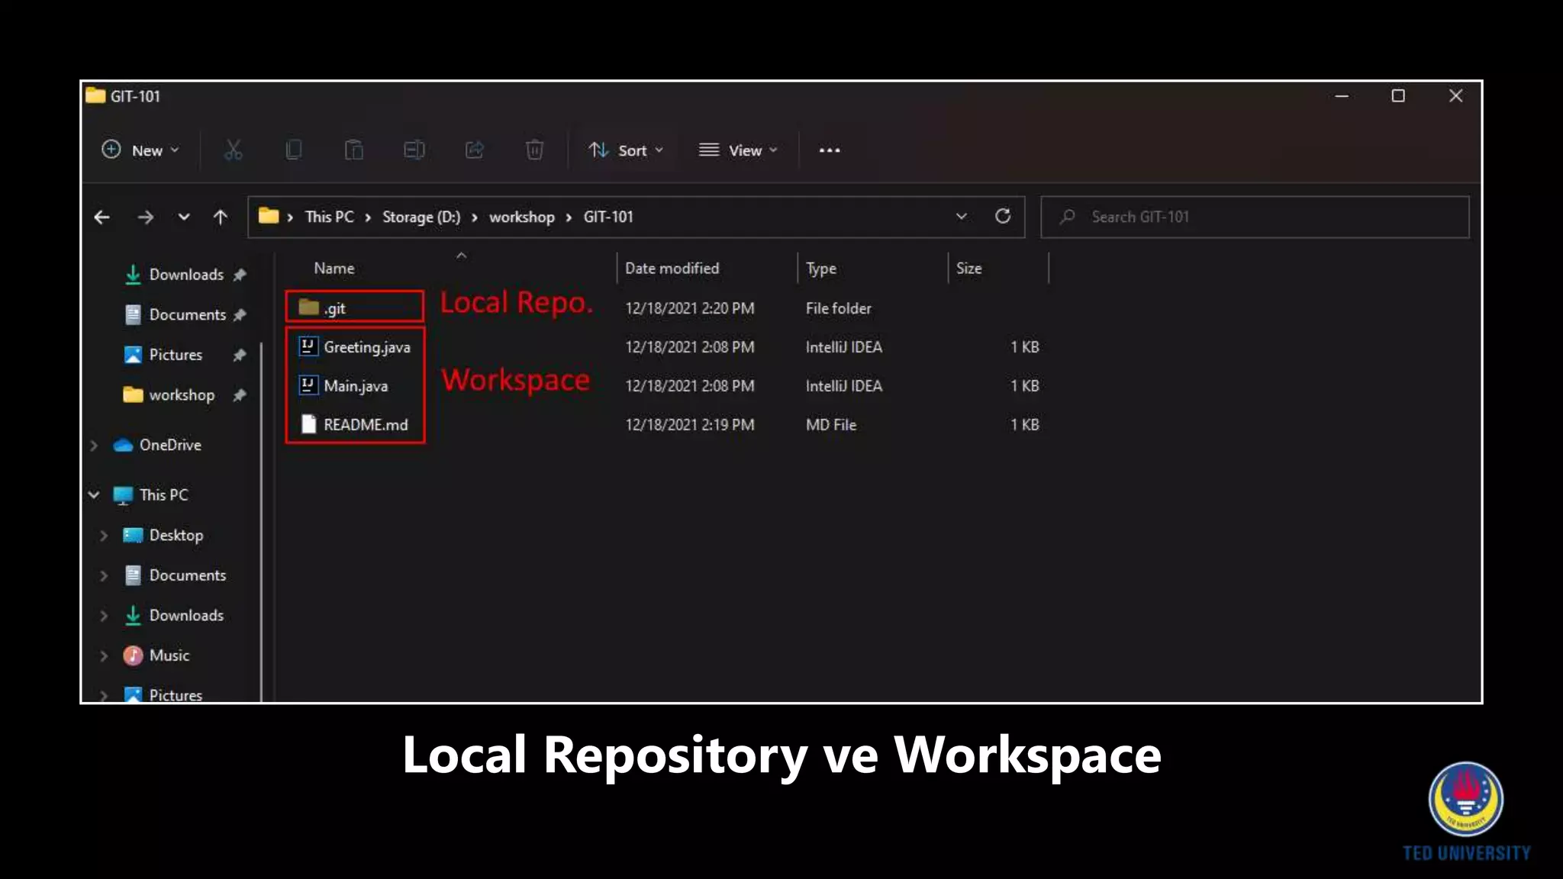Expand Documents under This PC
The width and height of the screenshot is (1563, 879).
tap(104, 576)
